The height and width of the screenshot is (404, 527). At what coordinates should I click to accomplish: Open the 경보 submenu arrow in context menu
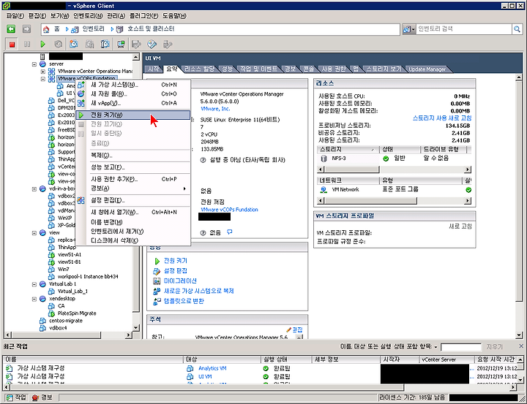click(x=184, y=188)
